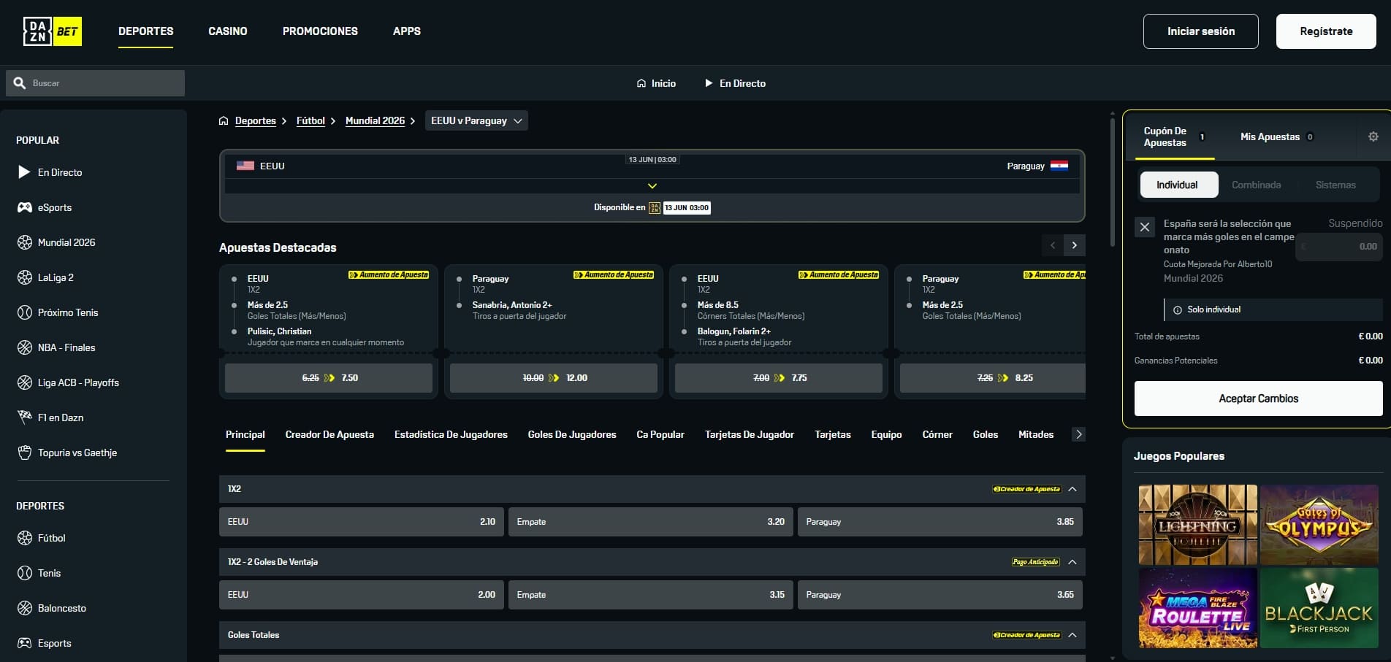1391x662 pixels.
Task: Click the Mundial 2026 football icon in sidebar
Action: (25, 242)
